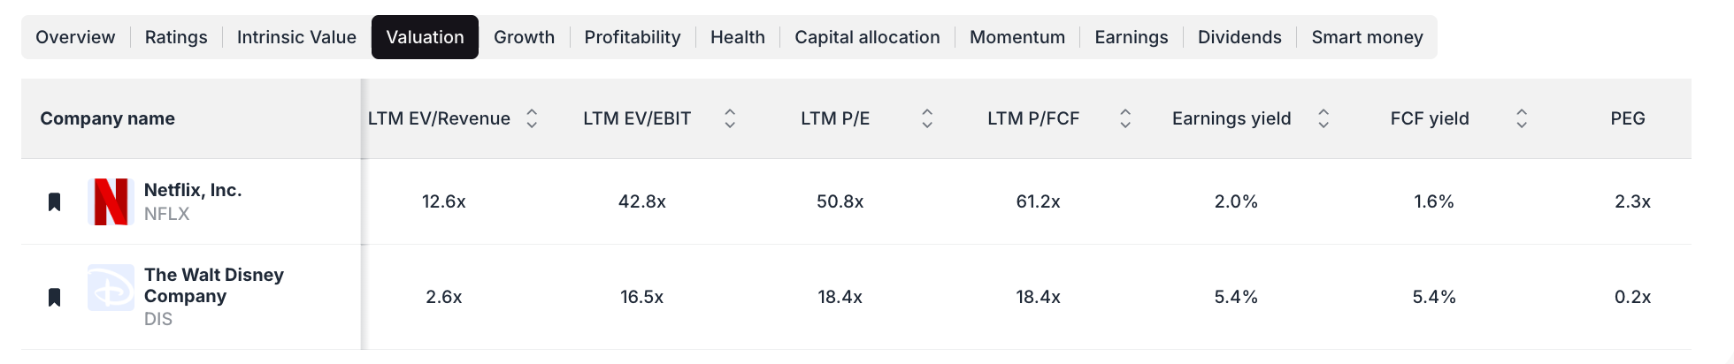Show the Dividends tab
The image size is (1734, 364).
click(1239, 37)
